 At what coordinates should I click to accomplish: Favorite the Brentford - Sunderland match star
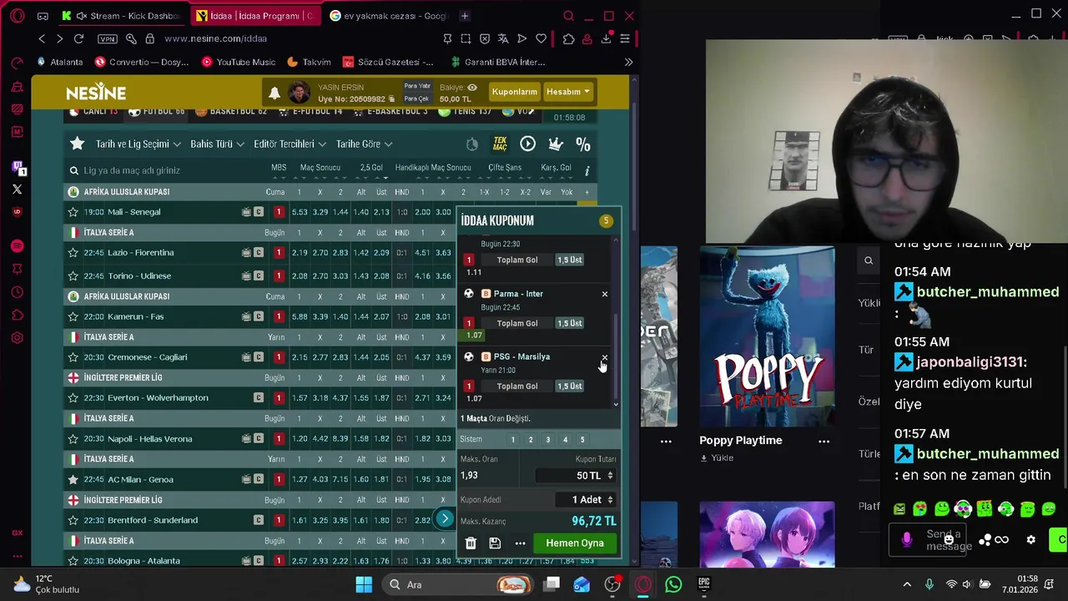tap(73, 520)
